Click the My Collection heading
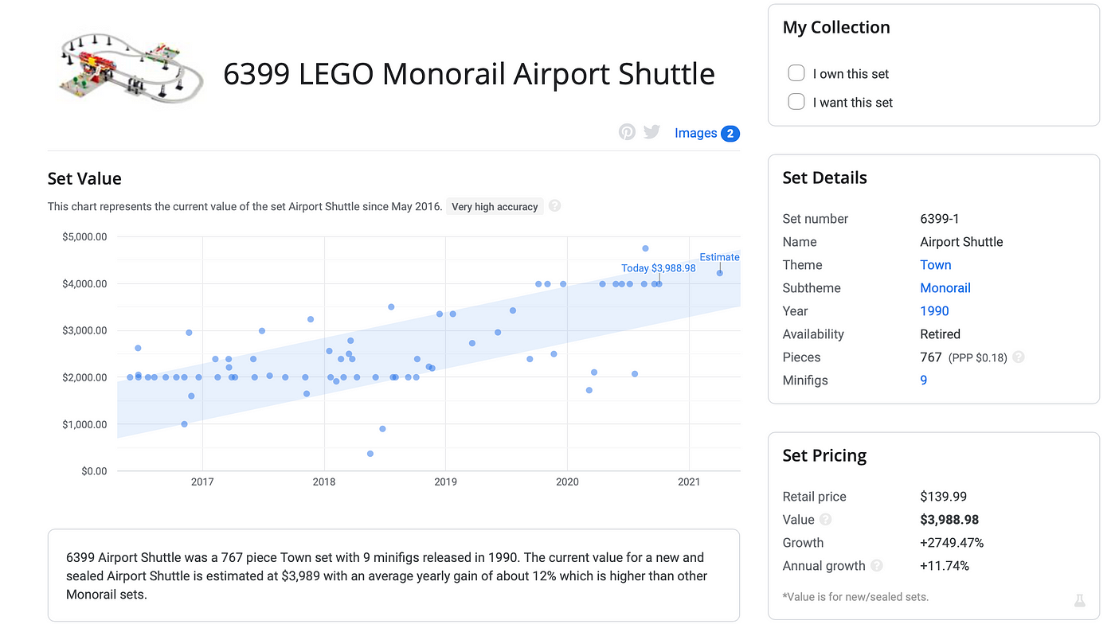The image size is (1115, 632). click(x=836, y=27)
